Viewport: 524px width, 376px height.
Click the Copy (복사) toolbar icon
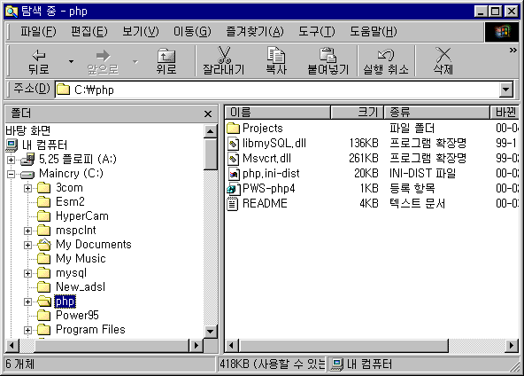pyautogui.click(x=276, y=55)
